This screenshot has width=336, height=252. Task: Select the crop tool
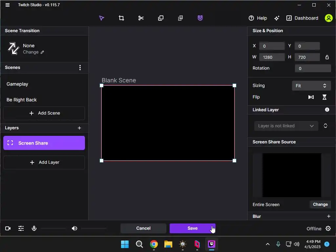click(121, 18)
